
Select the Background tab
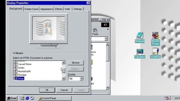tap(16, 9)
